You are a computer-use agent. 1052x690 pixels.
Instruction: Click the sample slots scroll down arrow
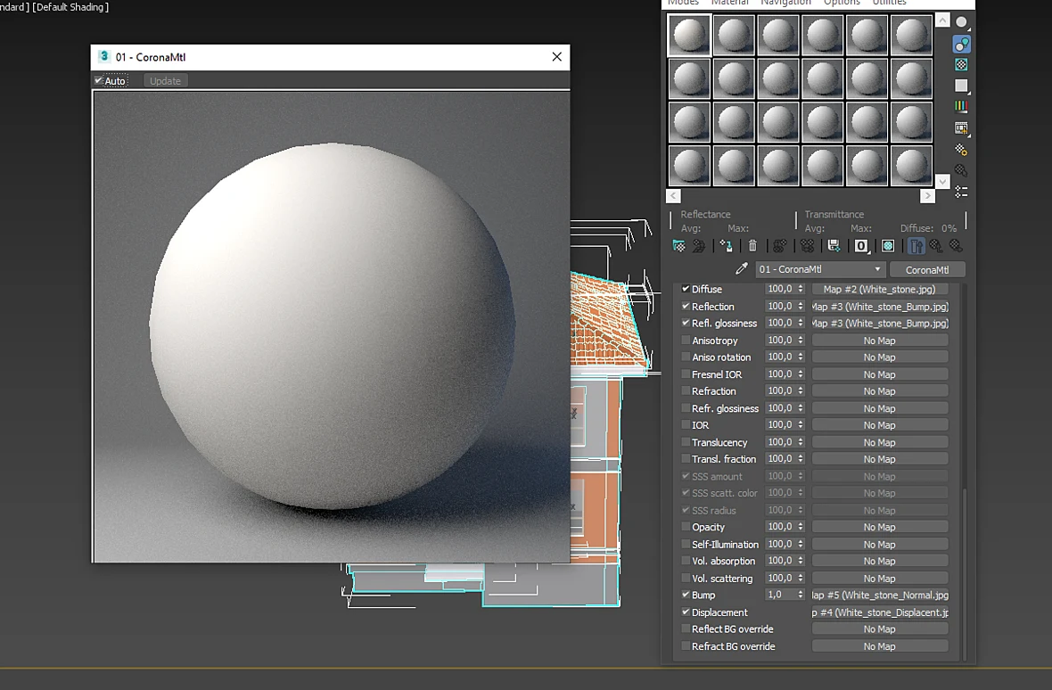[942, 181]
